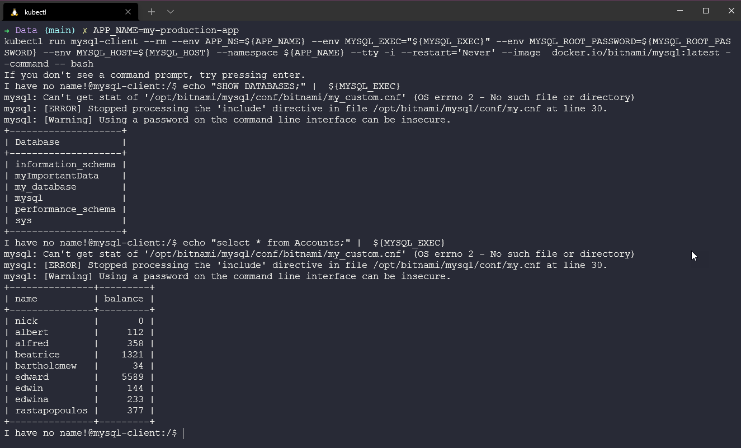741x448 pixels.
Task: Click the 'balance' column header
Action: click(x=124, y=299)
